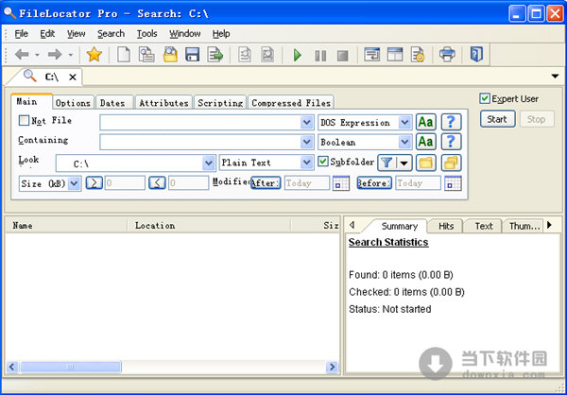The image size is (567, 395).
Task: Expand the file name dropdown arrow
Action: (306, 123)
